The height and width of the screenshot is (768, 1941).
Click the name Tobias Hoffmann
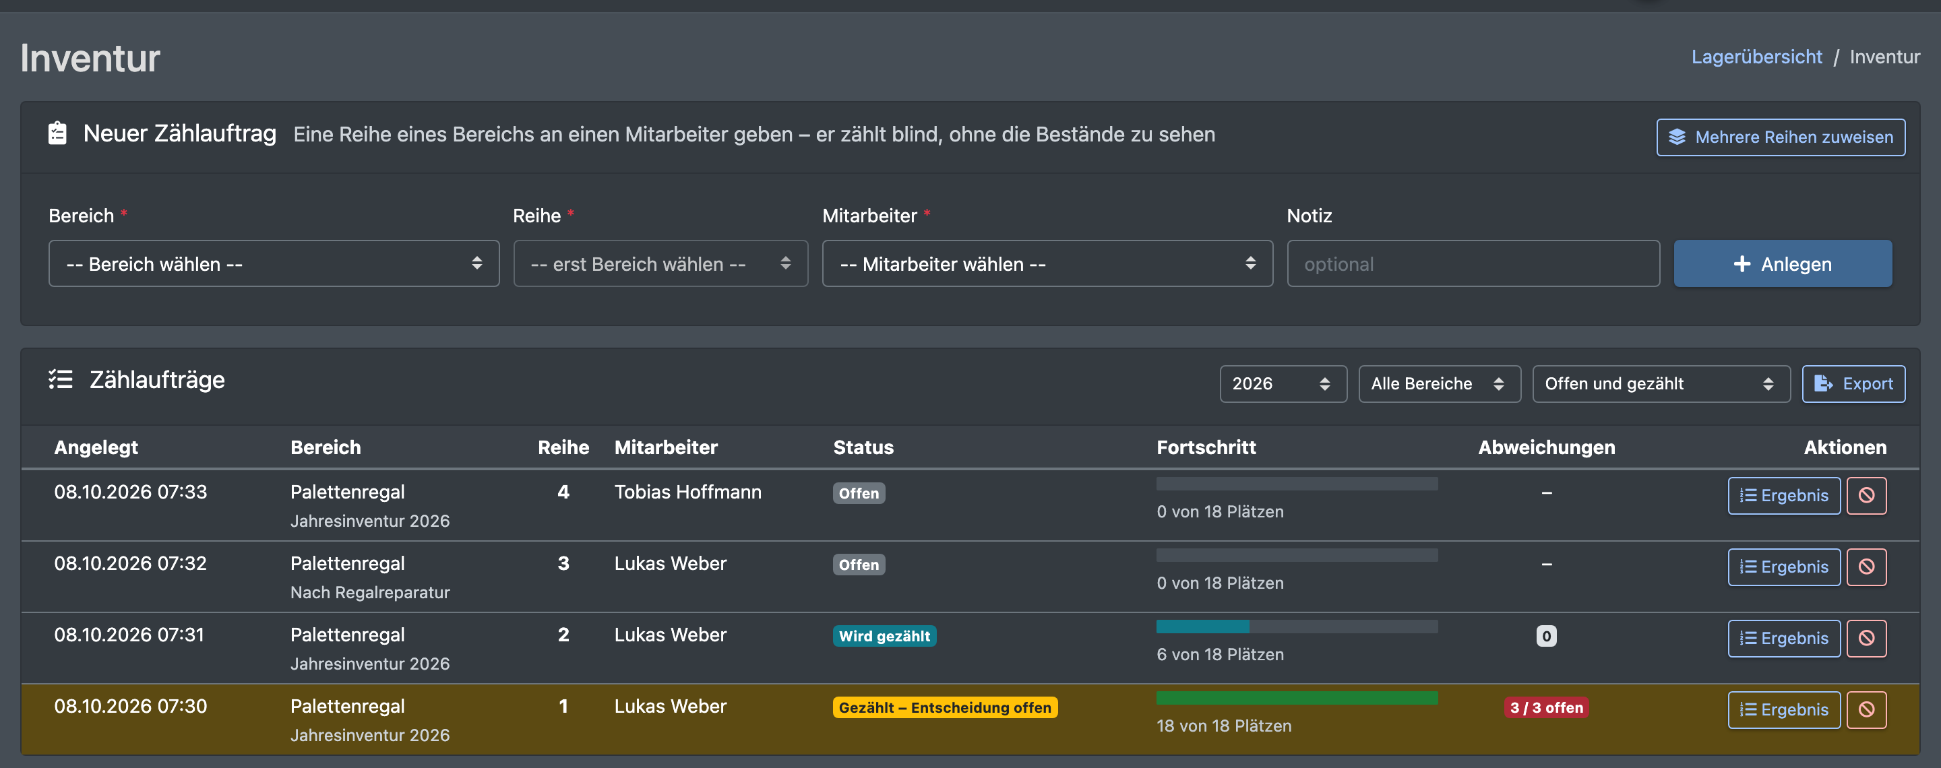[687, 492]
